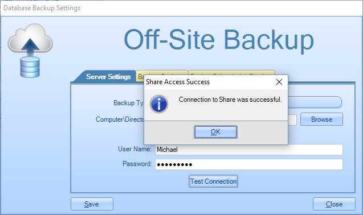Focus the User Name field containing Michael

249,150
